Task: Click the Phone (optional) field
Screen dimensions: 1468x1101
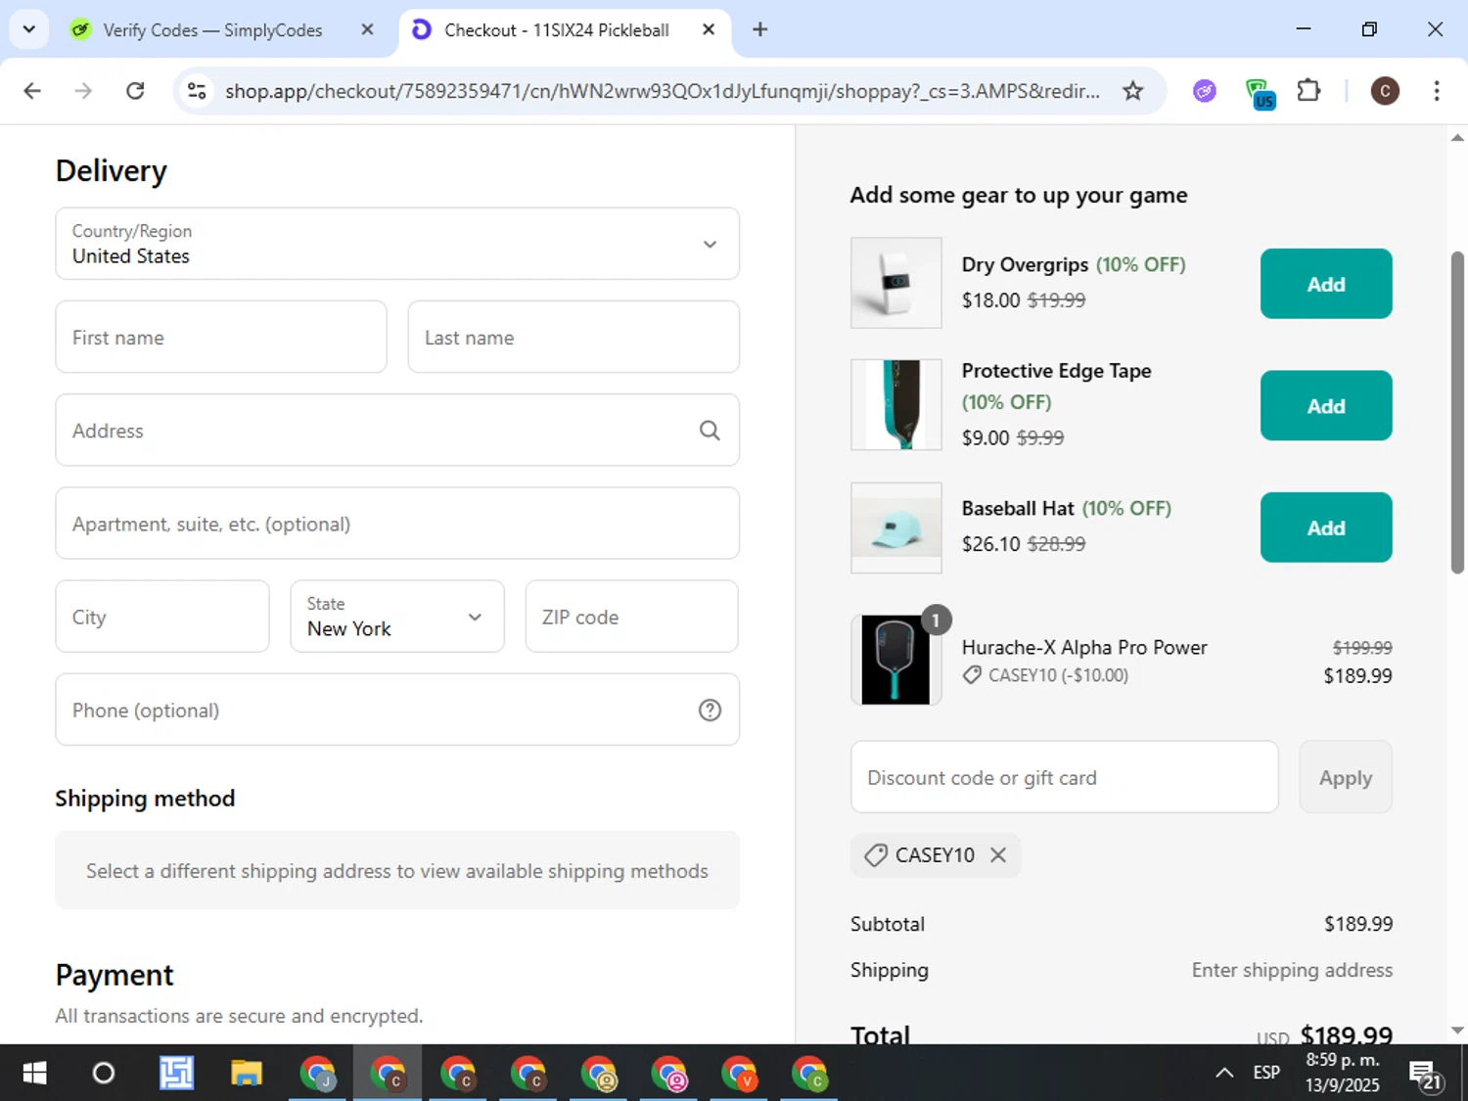Action: (x=397, y=710)
